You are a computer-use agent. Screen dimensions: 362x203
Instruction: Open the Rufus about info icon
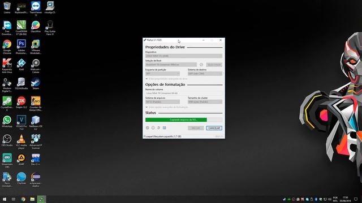[x=153, y=128]
